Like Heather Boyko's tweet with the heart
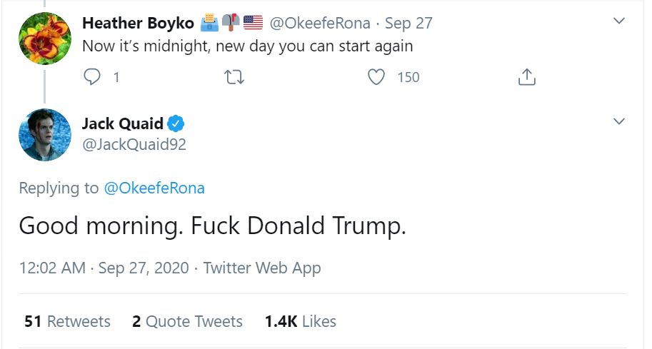652x349 pixels. point(376,77)
